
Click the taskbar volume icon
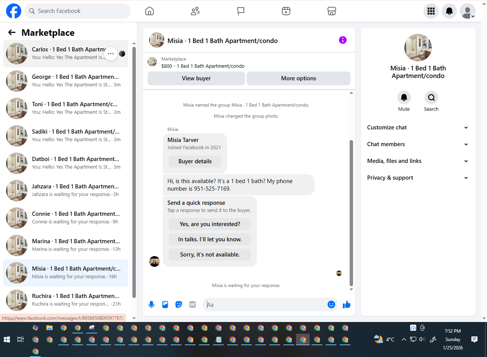coord(422,339)
